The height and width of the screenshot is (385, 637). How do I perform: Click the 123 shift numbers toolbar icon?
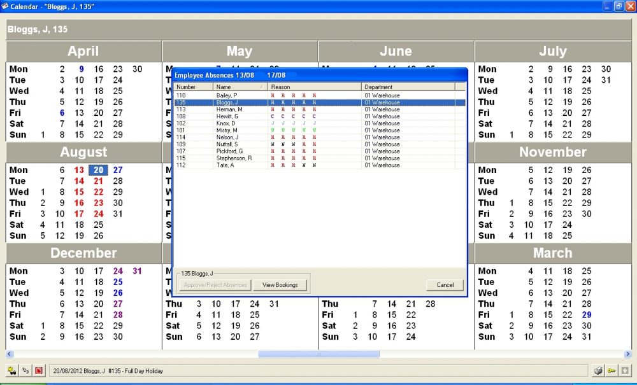pyautogui.click(x=24, y=370)
